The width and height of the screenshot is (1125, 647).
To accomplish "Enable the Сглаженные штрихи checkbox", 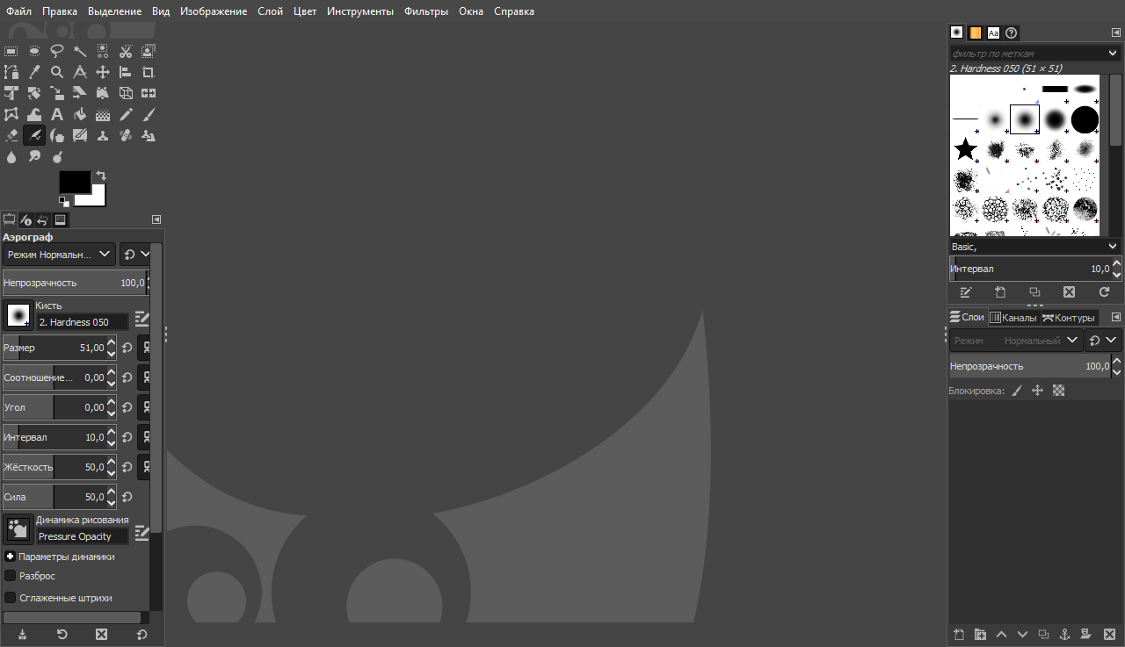I will pos(11,598).
